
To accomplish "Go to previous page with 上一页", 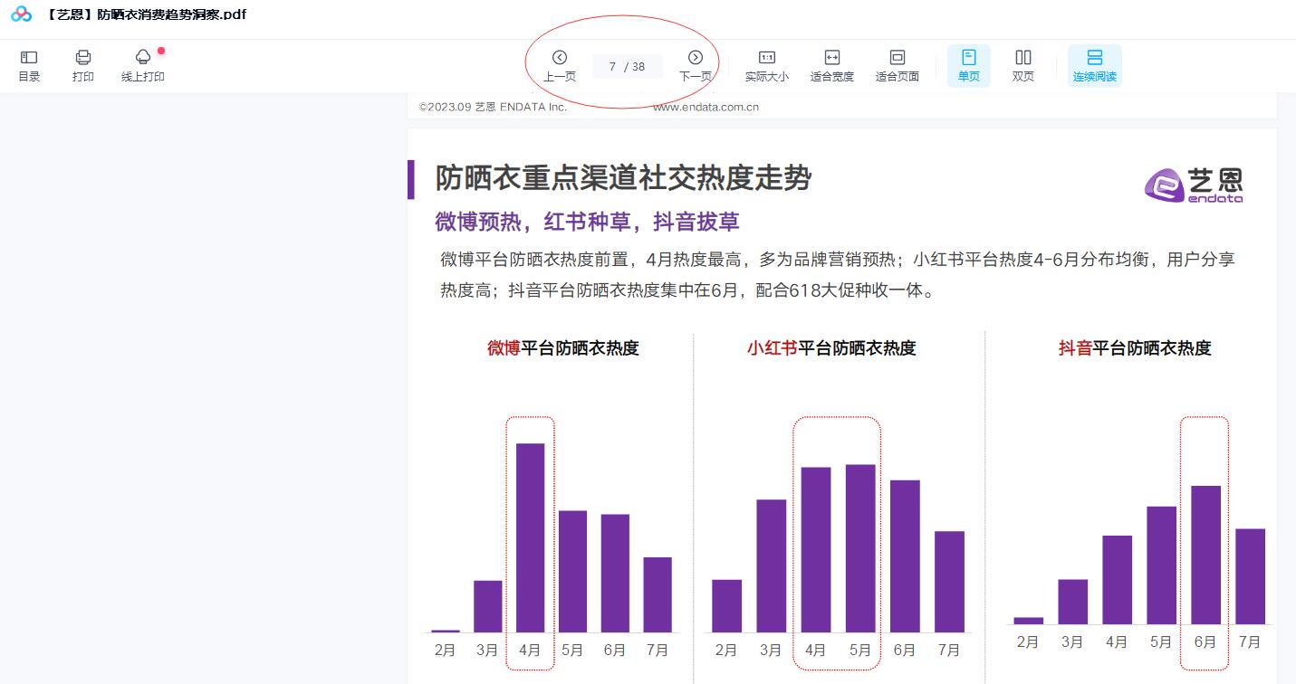I will (x=560, y=65).
